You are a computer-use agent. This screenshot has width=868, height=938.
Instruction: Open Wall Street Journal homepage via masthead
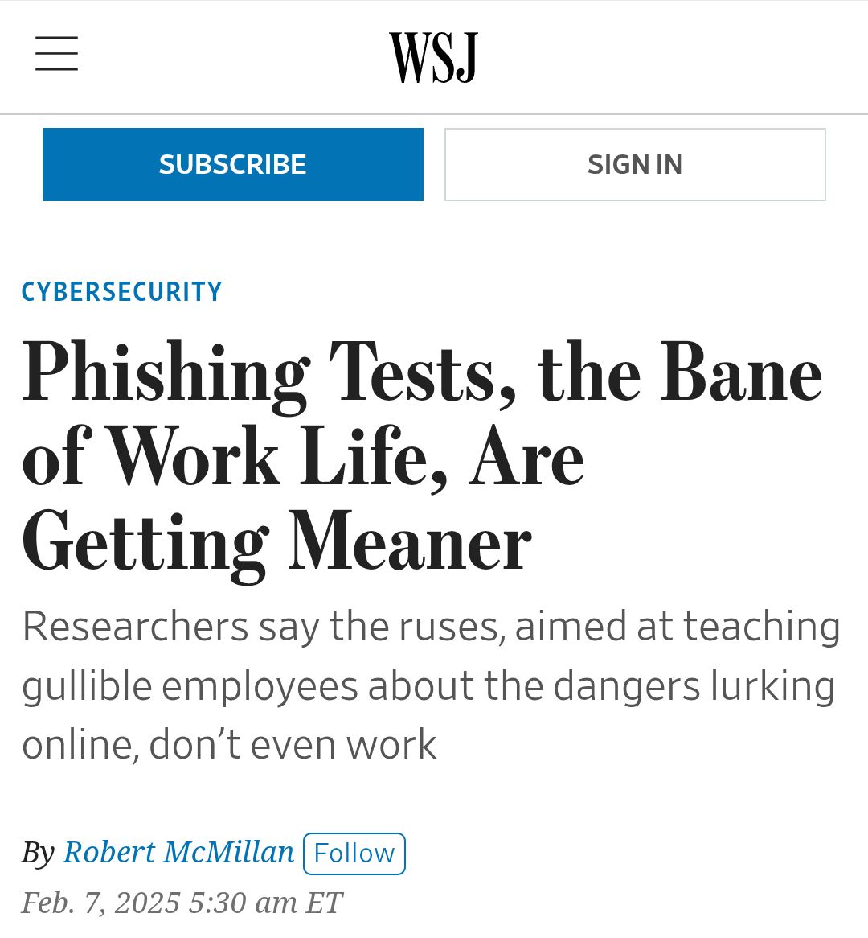(432, 56)
